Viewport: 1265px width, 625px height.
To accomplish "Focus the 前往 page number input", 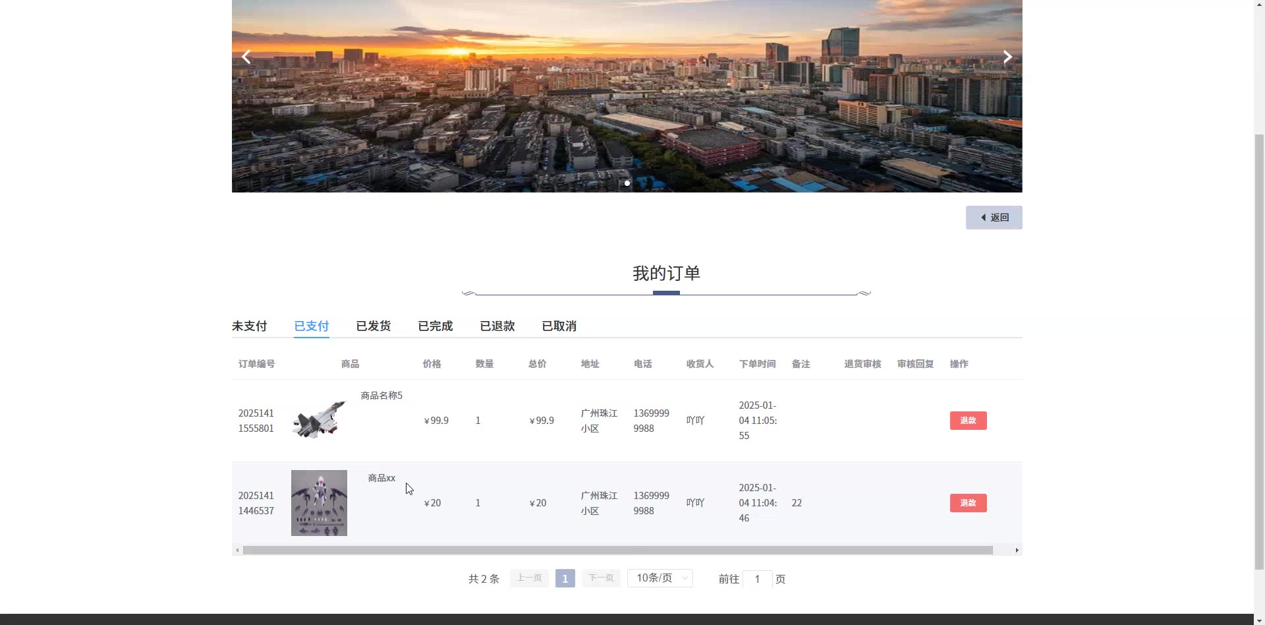I will click(757, 579).
